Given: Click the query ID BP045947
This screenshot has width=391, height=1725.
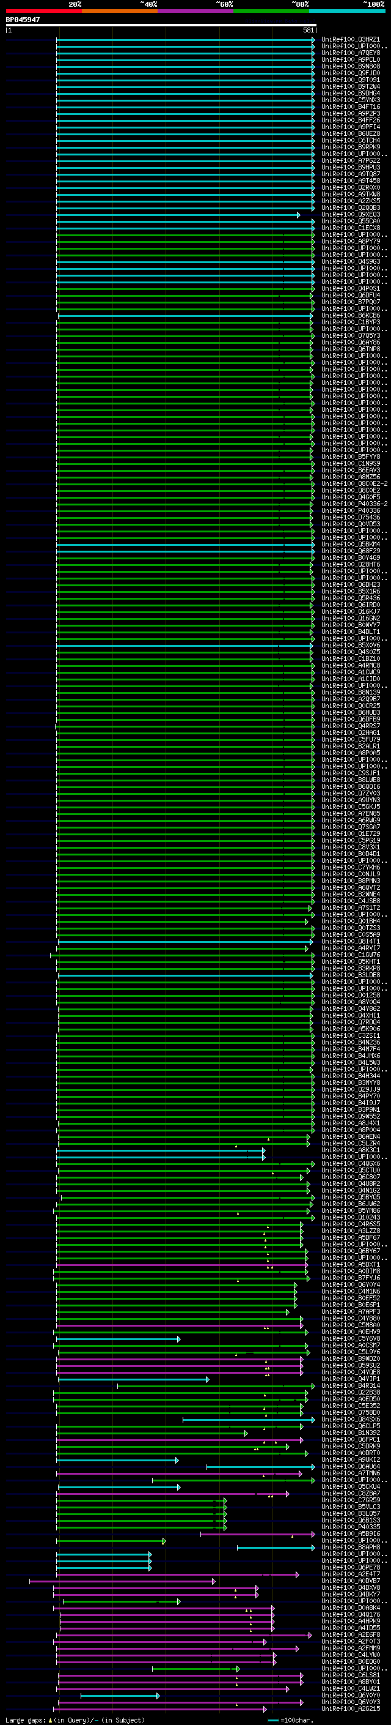Looking at the screenshot, I should (x=23, y=20).
